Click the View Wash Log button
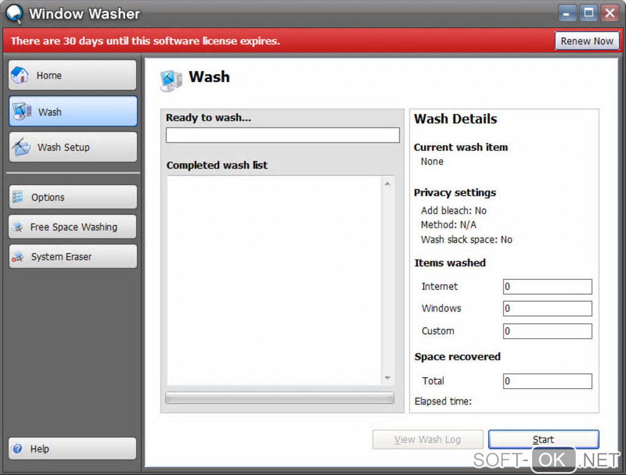Image resolution: width=626 pixels, height=475 pixels. 428,439
